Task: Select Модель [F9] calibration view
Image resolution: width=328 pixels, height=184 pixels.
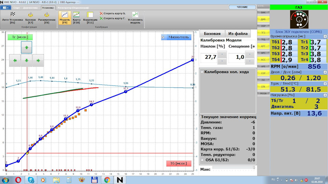Action: click(65, 18)
